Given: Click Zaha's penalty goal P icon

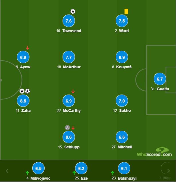Looking at the screenshot, I should click(22, 91).
